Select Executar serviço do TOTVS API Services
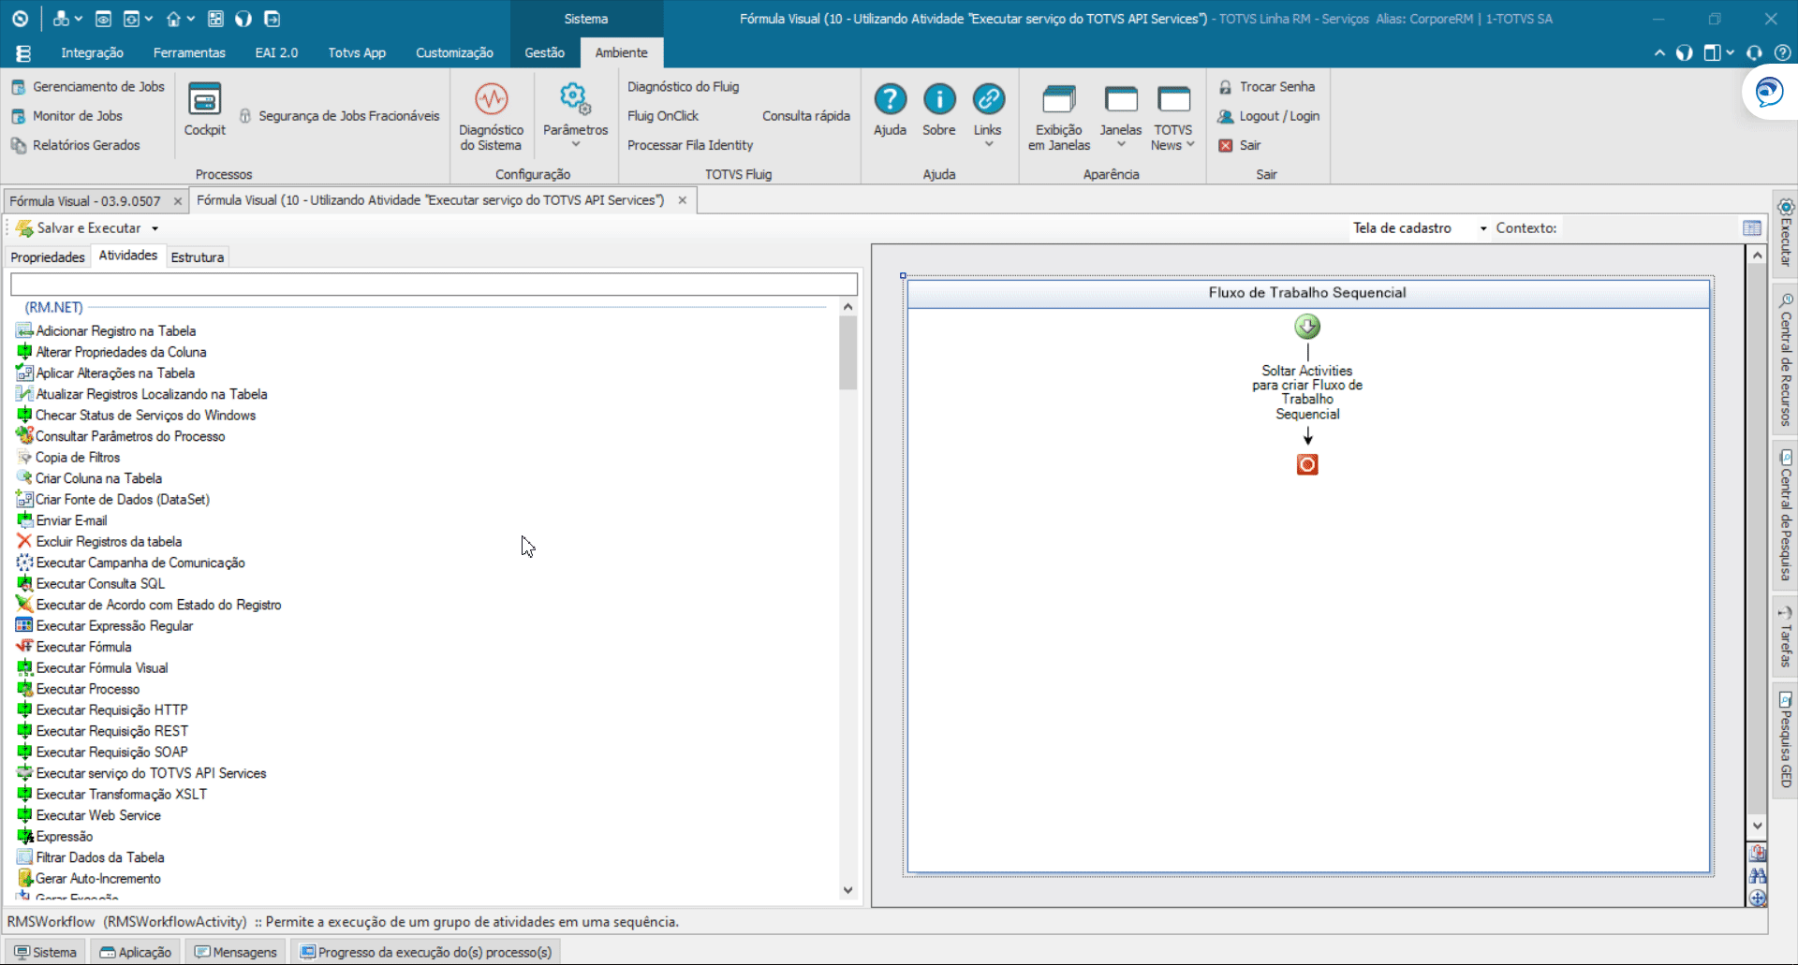The image size is (1798, 965). click(142, 773)
